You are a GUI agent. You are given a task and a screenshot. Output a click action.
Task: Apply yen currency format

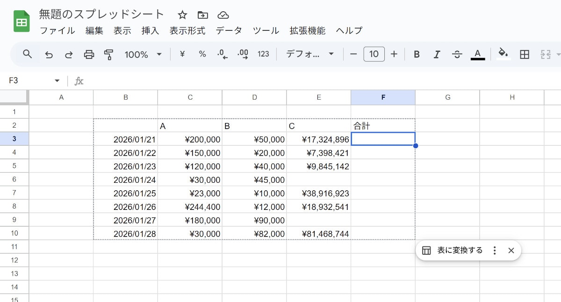pos(182,54)
